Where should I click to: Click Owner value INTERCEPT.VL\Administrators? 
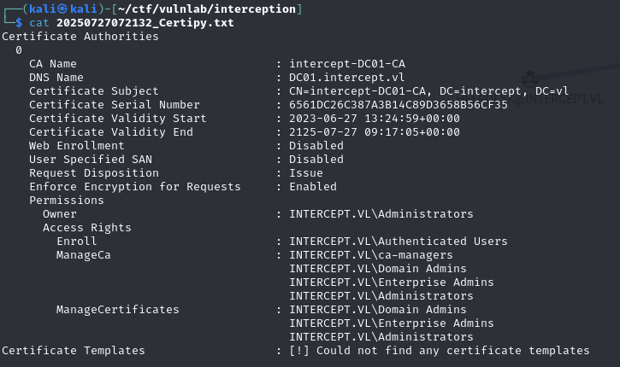[381, 213]
